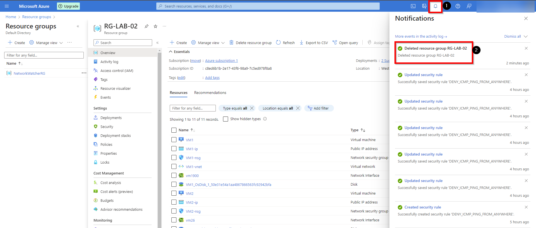Check the VM1-vnet row checkbox
Screen dimensions: 536x228
(x=174, y=166)
